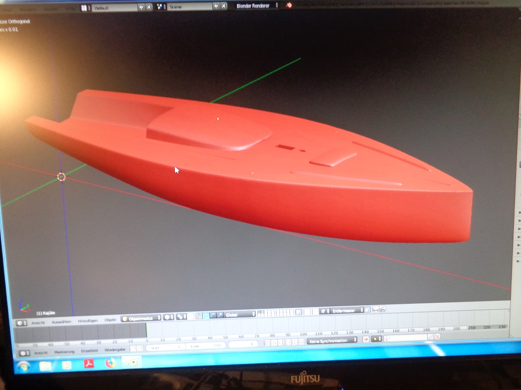Delete the current Scene
The height and width of the screenshot is (390, 521).
click(224, 6)
